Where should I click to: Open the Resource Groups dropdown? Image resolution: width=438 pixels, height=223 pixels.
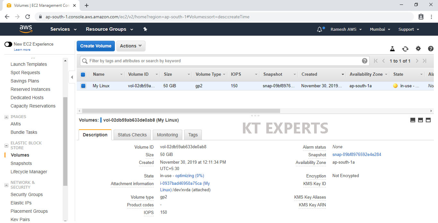click(109, 29)
